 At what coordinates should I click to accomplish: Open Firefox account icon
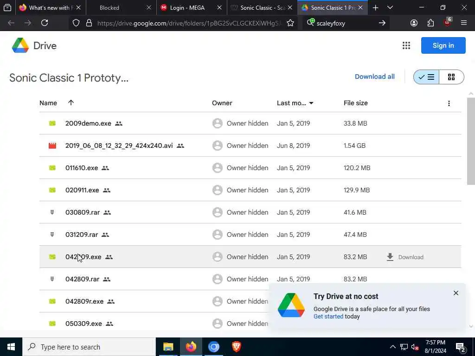click(x=414, y=23)
